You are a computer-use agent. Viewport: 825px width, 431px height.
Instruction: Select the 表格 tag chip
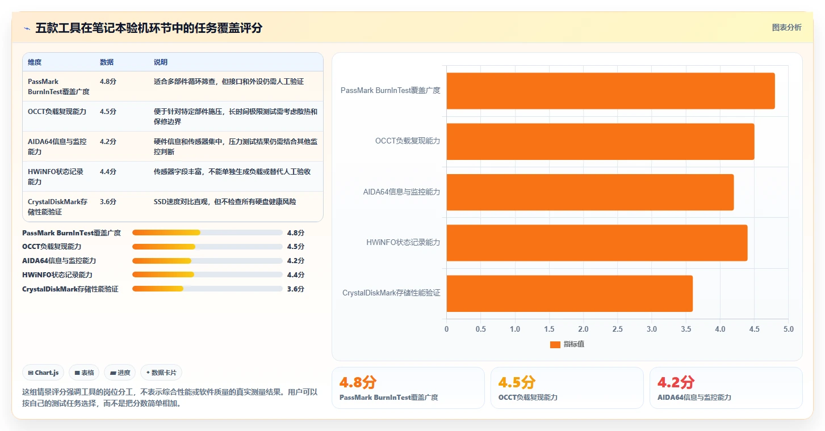pos(84,373)
